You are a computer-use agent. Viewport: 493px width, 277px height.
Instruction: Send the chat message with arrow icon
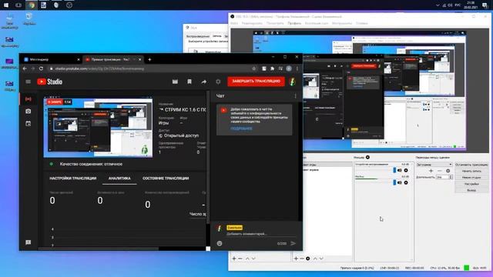[x=293, y=243]
